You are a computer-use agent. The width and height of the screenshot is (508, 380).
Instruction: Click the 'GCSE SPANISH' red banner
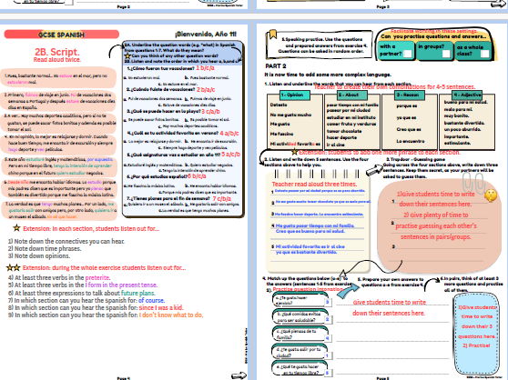(62, 35)
